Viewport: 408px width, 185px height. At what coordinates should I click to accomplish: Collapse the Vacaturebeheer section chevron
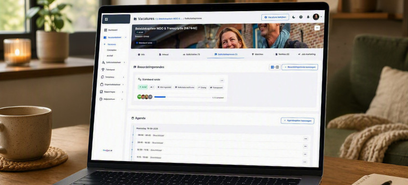coord(126,38)
